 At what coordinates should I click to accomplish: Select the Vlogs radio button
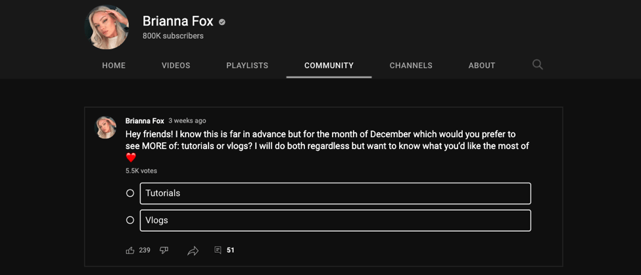[x=130, y=221]
